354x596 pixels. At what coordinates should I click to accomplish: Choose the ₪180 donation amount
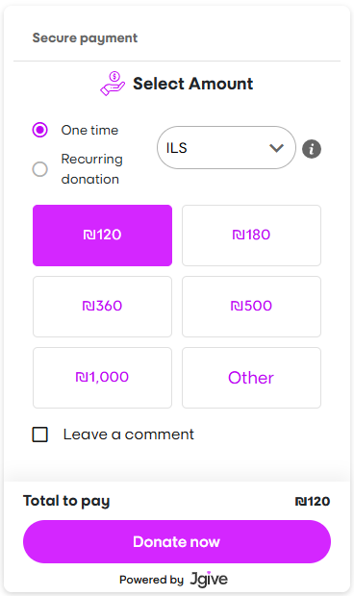click(x=251, y=236)
